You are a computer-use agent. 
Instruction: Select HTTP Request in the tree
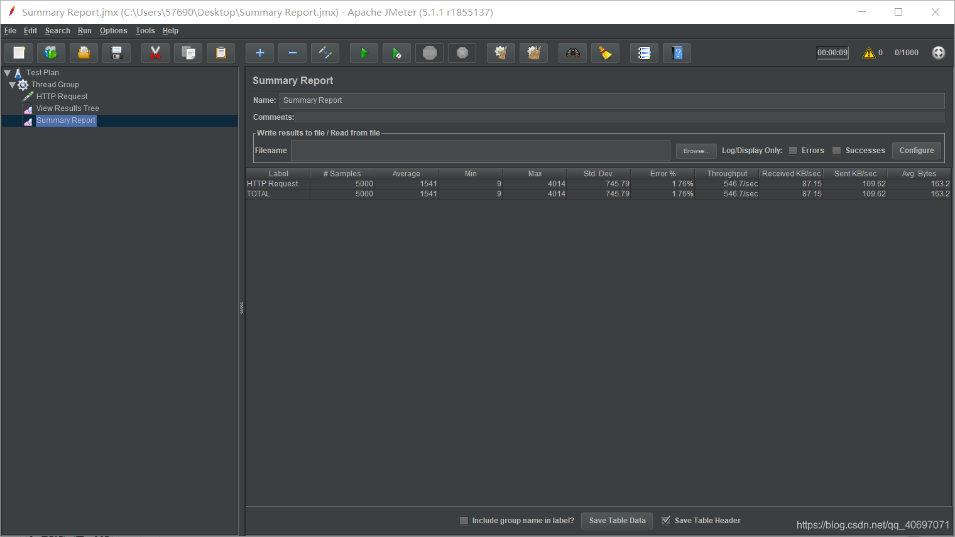[x=62, y=97]
